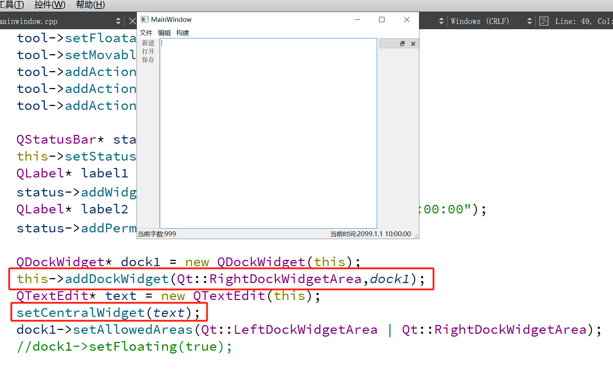Viewport: 613px width, 369px height.
Task: Click the 保存 toolbar action
Action: tap(148, 60)
